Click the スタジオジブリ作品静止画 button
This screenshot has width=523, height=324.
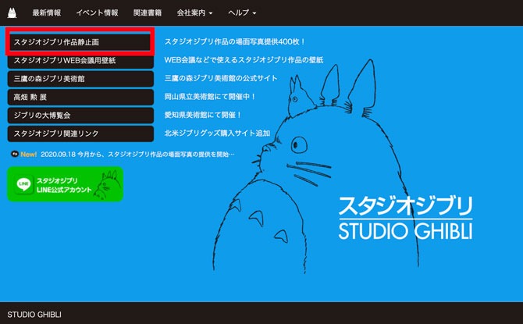tap(80, 42)
